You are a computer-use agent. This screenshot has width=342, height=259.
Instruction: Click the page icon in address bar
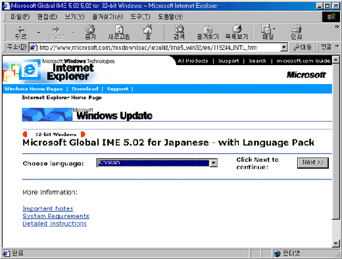click(x=34, y=47)
